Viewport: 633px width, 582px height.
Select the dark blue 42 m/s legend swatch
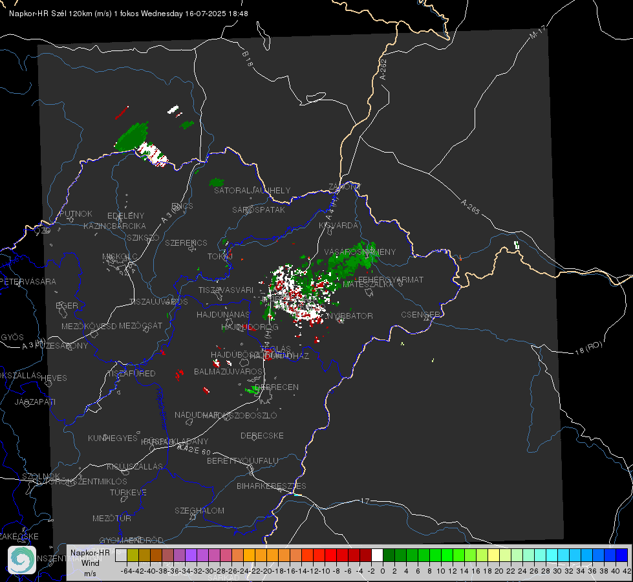[x=622, y=555]
